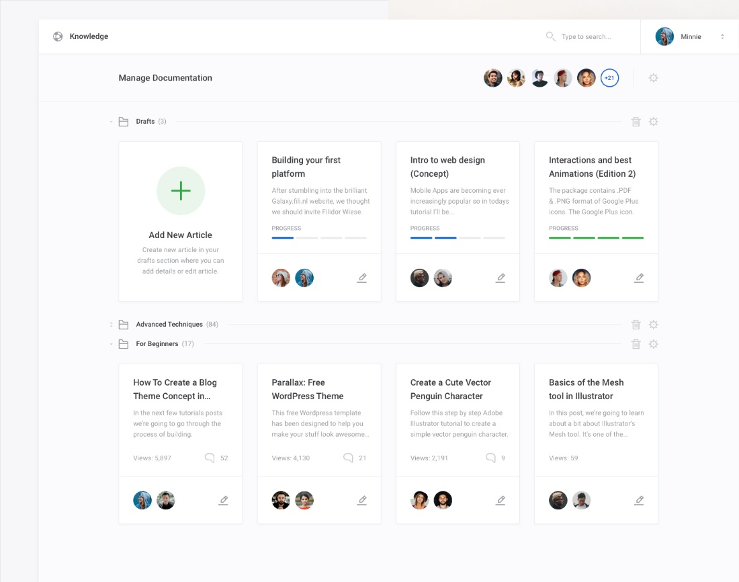Click the Type to search input field
The width and height of the screenshot is (739, 582).
click(588, 37)
